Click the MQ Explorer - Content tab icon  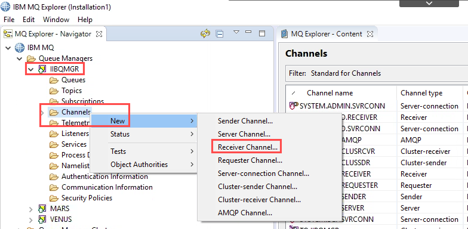coord(285,33)
